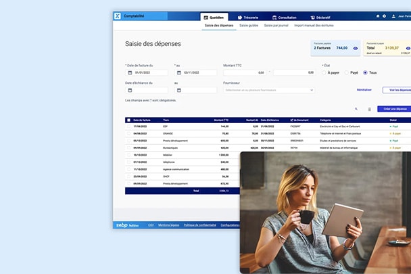Sort by 'Date d'échéance' column header
This screenshot has height=274, width=411.
270,120
